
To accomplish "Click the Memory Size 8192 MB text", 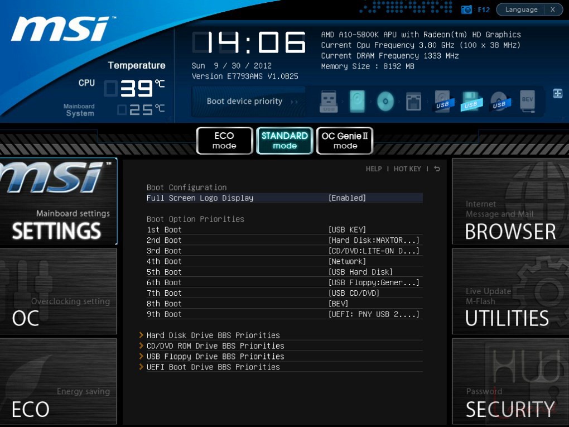I will (x=368, y=66).
